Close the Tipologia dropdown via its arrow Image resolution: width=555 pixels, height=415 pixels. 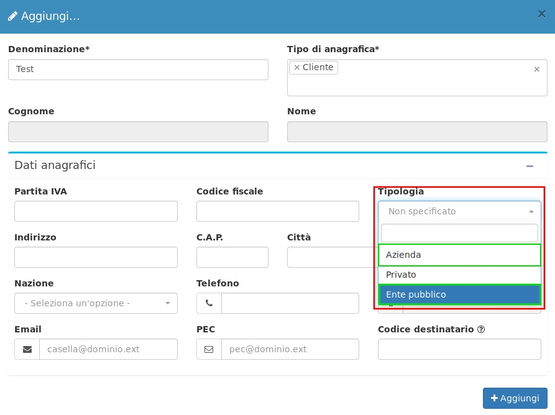click(x=531, y=211)
